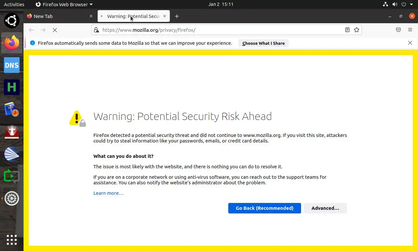Launch the blue sphere dock application
418x251 pixels.
coord(12,154)
